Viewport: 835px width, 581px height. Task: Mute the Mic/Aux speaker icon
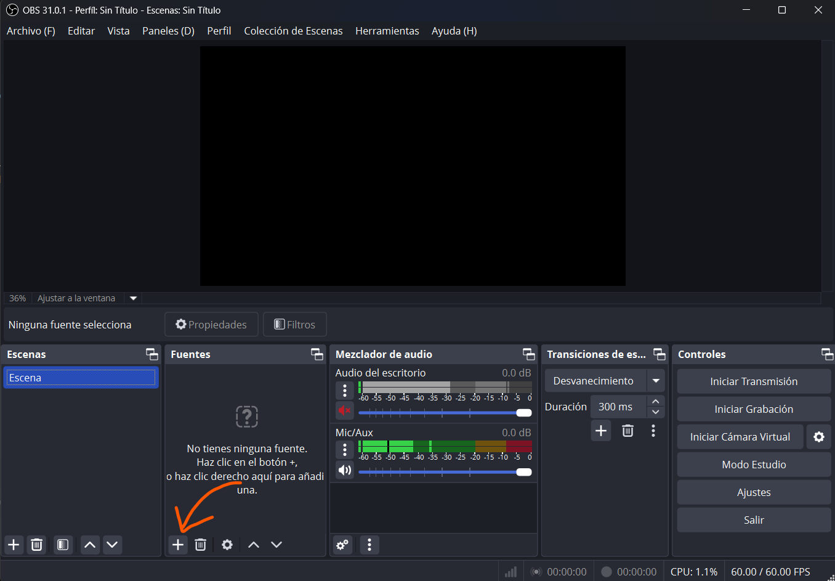[x=344, y=470]
